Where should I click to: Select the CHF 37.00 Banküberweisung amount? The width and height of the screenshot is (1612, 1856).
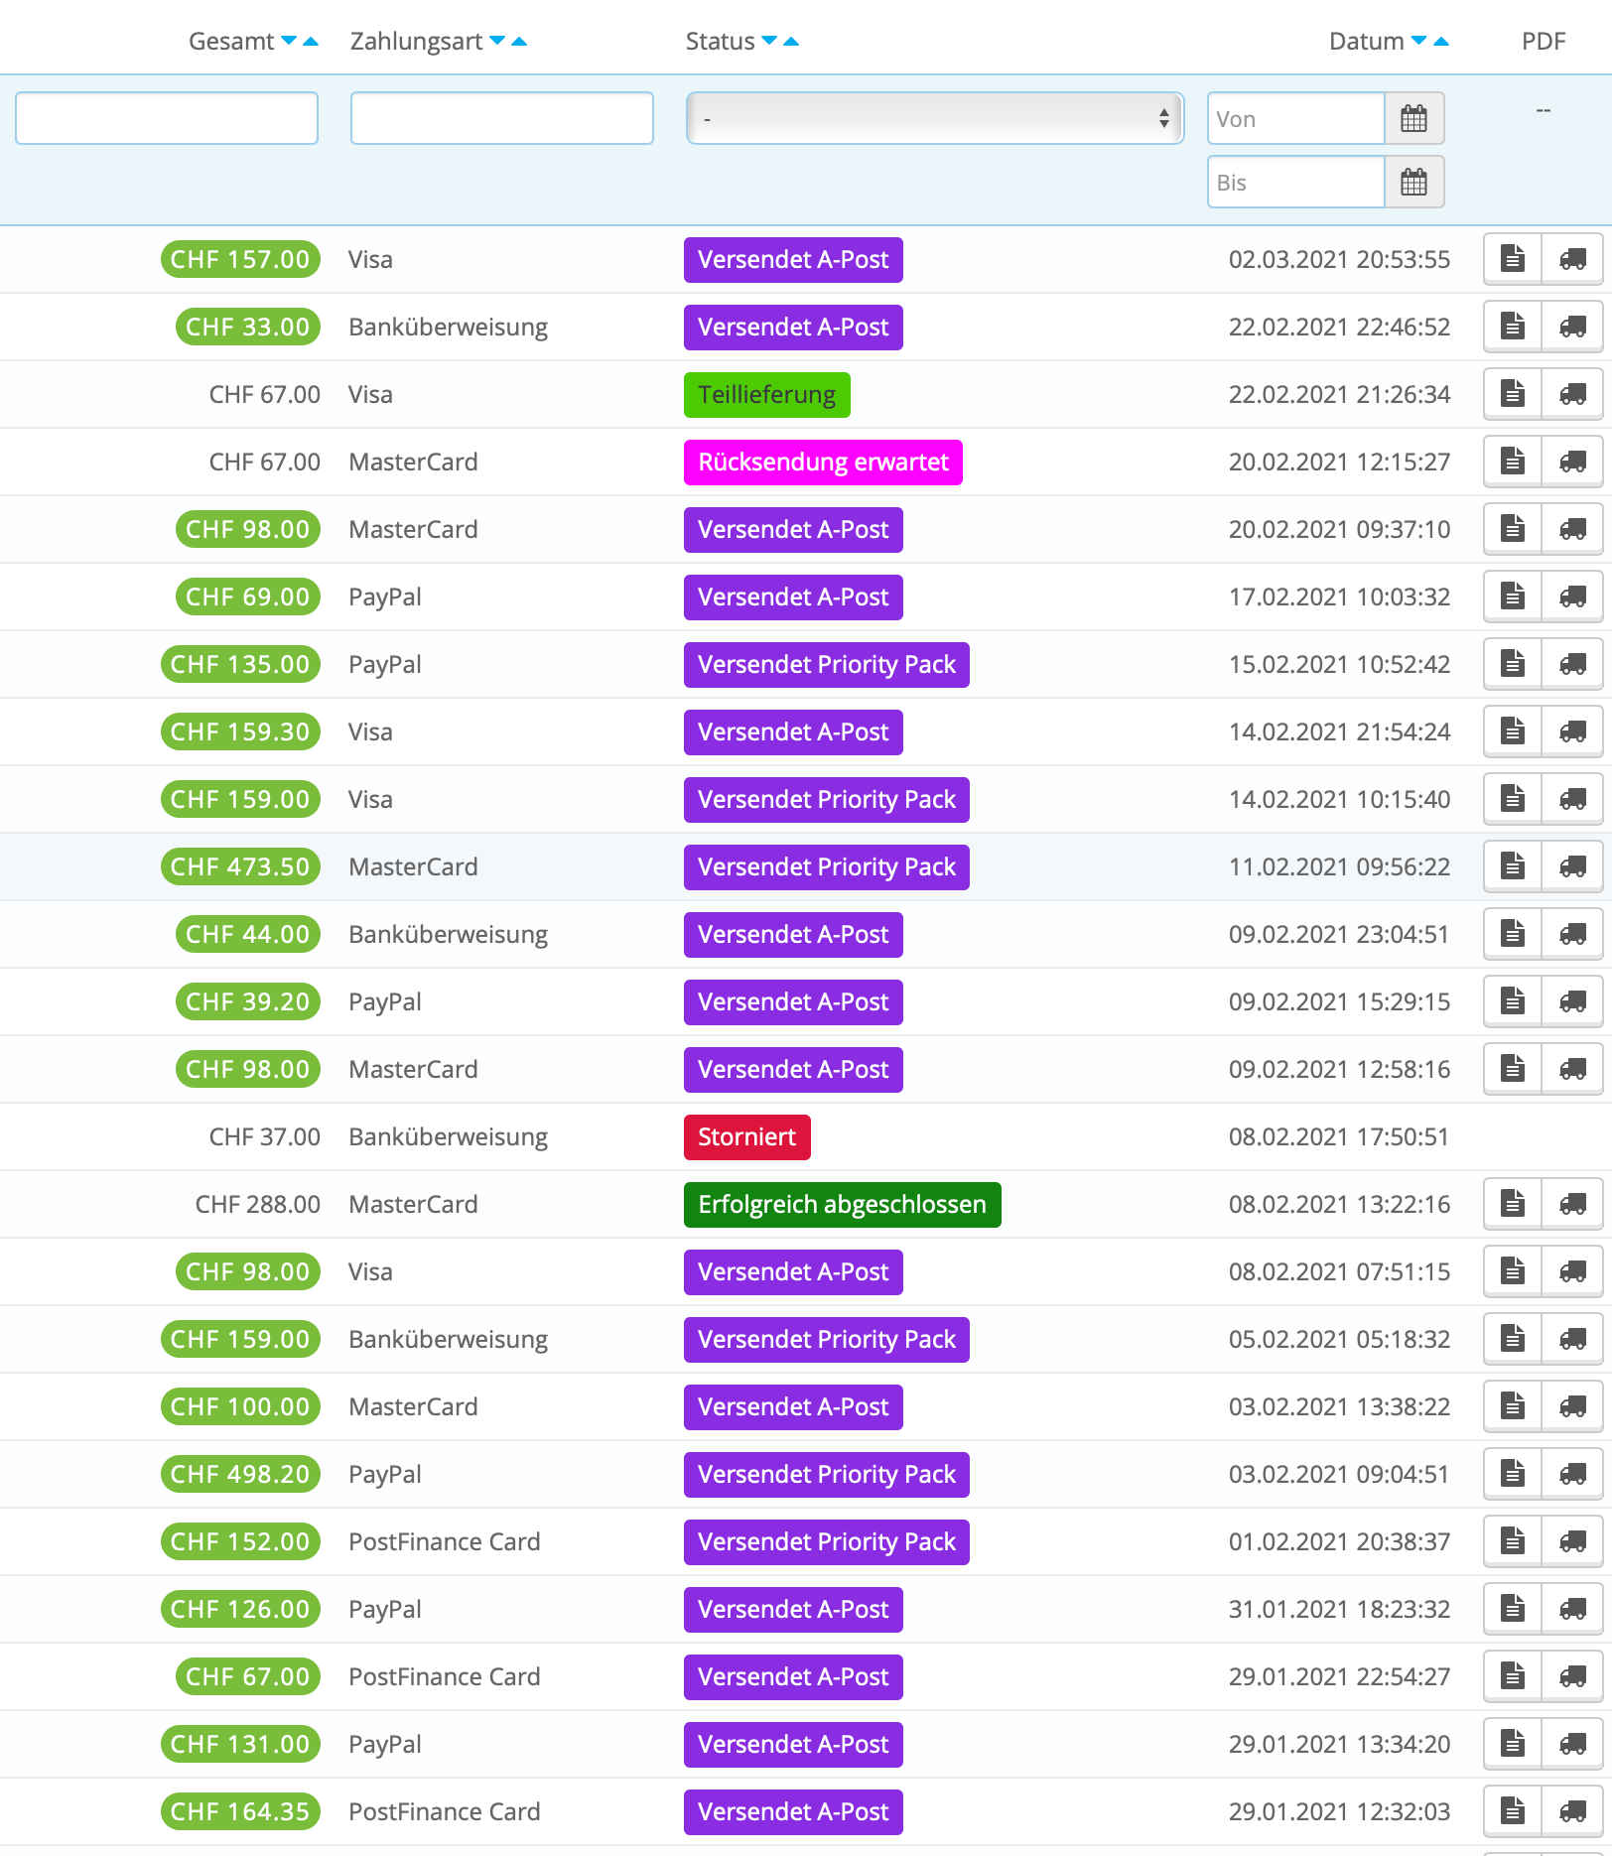tap(265, 1136)
